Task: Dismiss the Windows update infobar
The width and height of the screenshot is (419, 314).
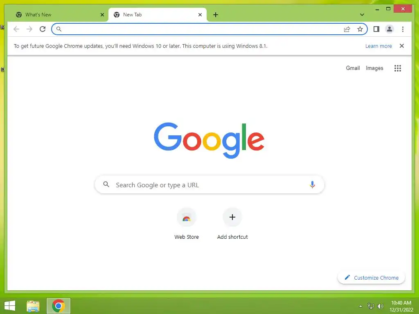Action: point(402,46)
